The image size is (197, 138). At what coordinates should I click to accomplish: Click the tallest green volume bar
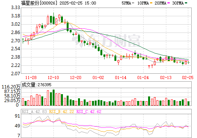tap(53, 98)
